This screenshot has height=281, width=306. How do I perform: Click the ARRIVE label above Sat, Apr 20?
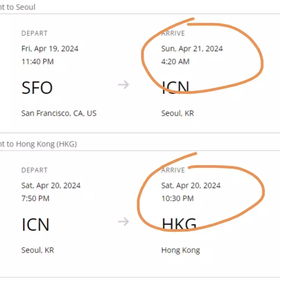173,170
